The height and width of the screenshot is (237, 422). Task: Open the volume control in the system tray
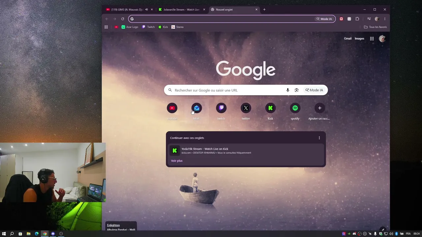[x=391, y=234]
